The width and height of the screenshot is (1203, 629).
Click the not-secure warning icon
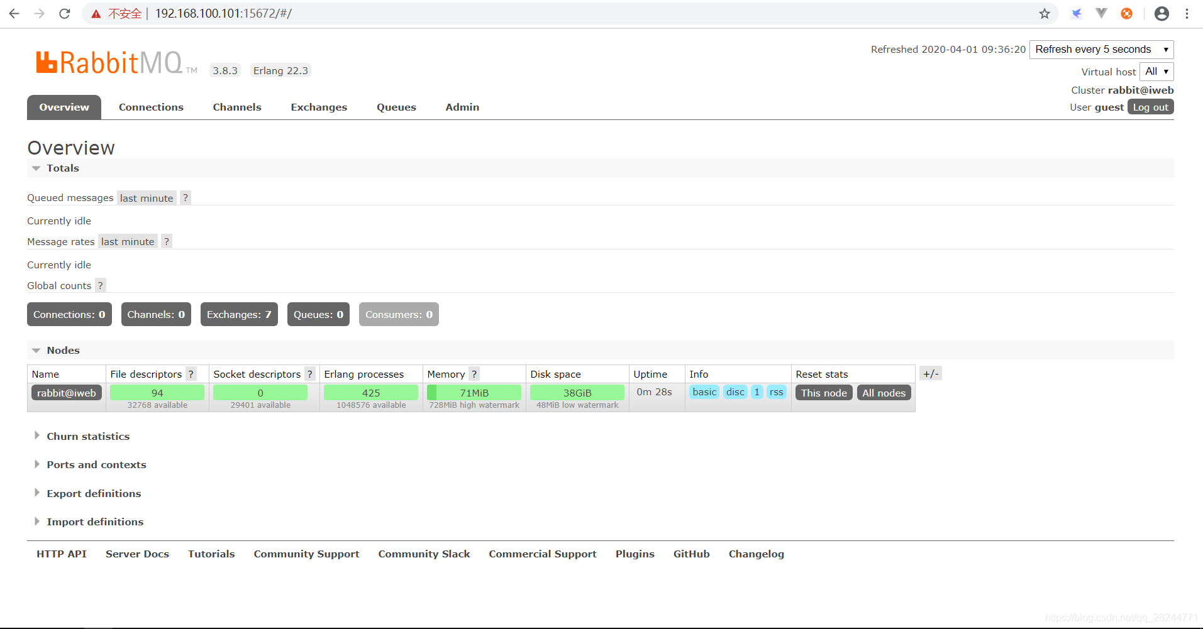(96, 14)
